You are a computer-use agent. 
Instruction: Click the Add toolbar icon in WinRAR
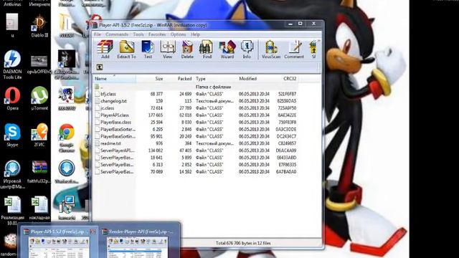105,49
